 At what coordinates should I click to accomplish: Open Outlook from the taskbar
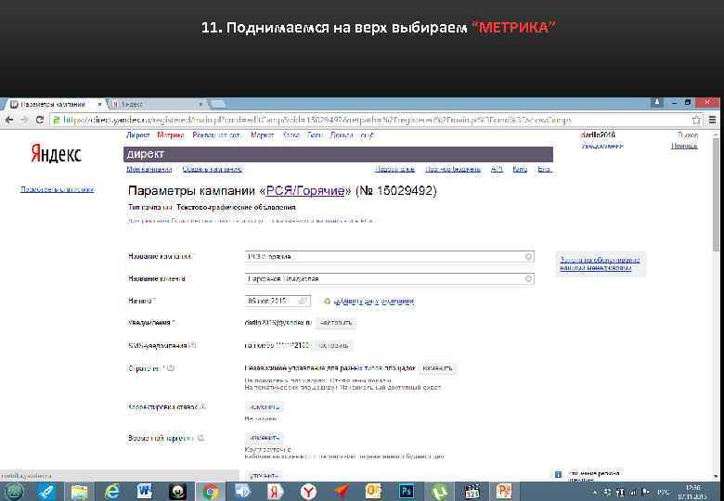(373, 492)
